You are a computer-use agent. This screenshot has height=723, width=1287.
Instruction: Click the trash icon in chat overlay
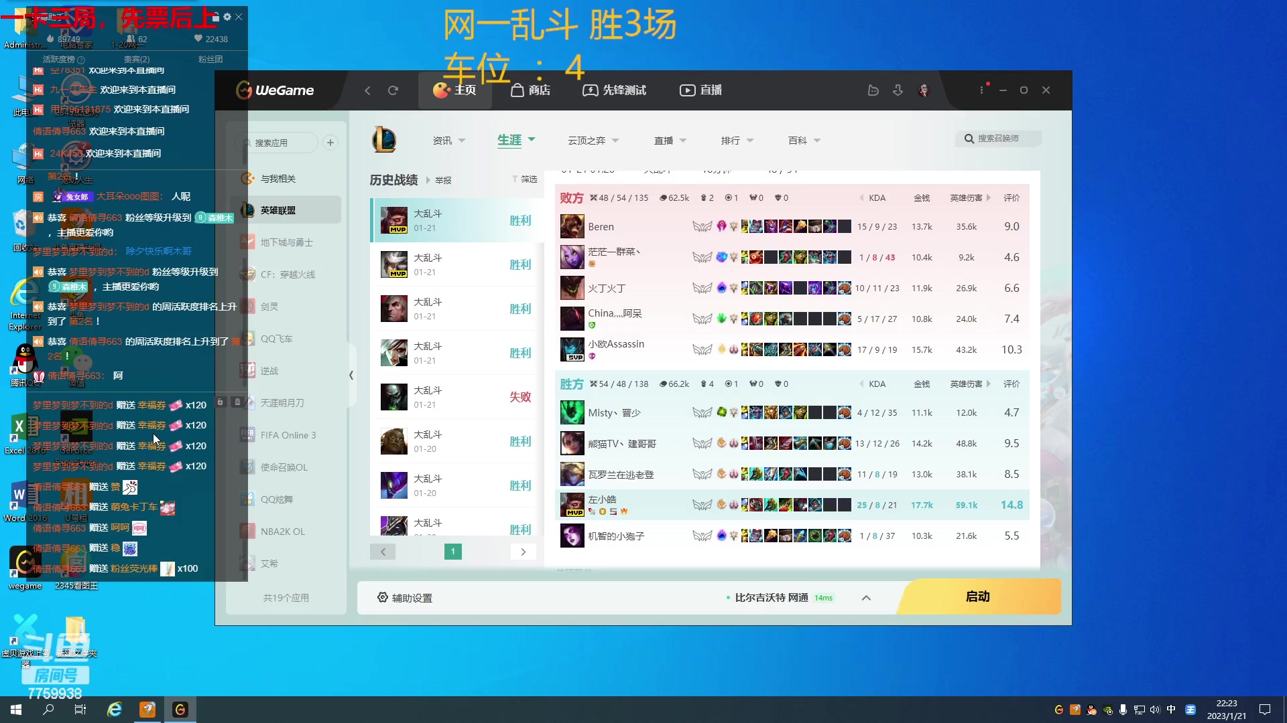[x=237, y=402]
